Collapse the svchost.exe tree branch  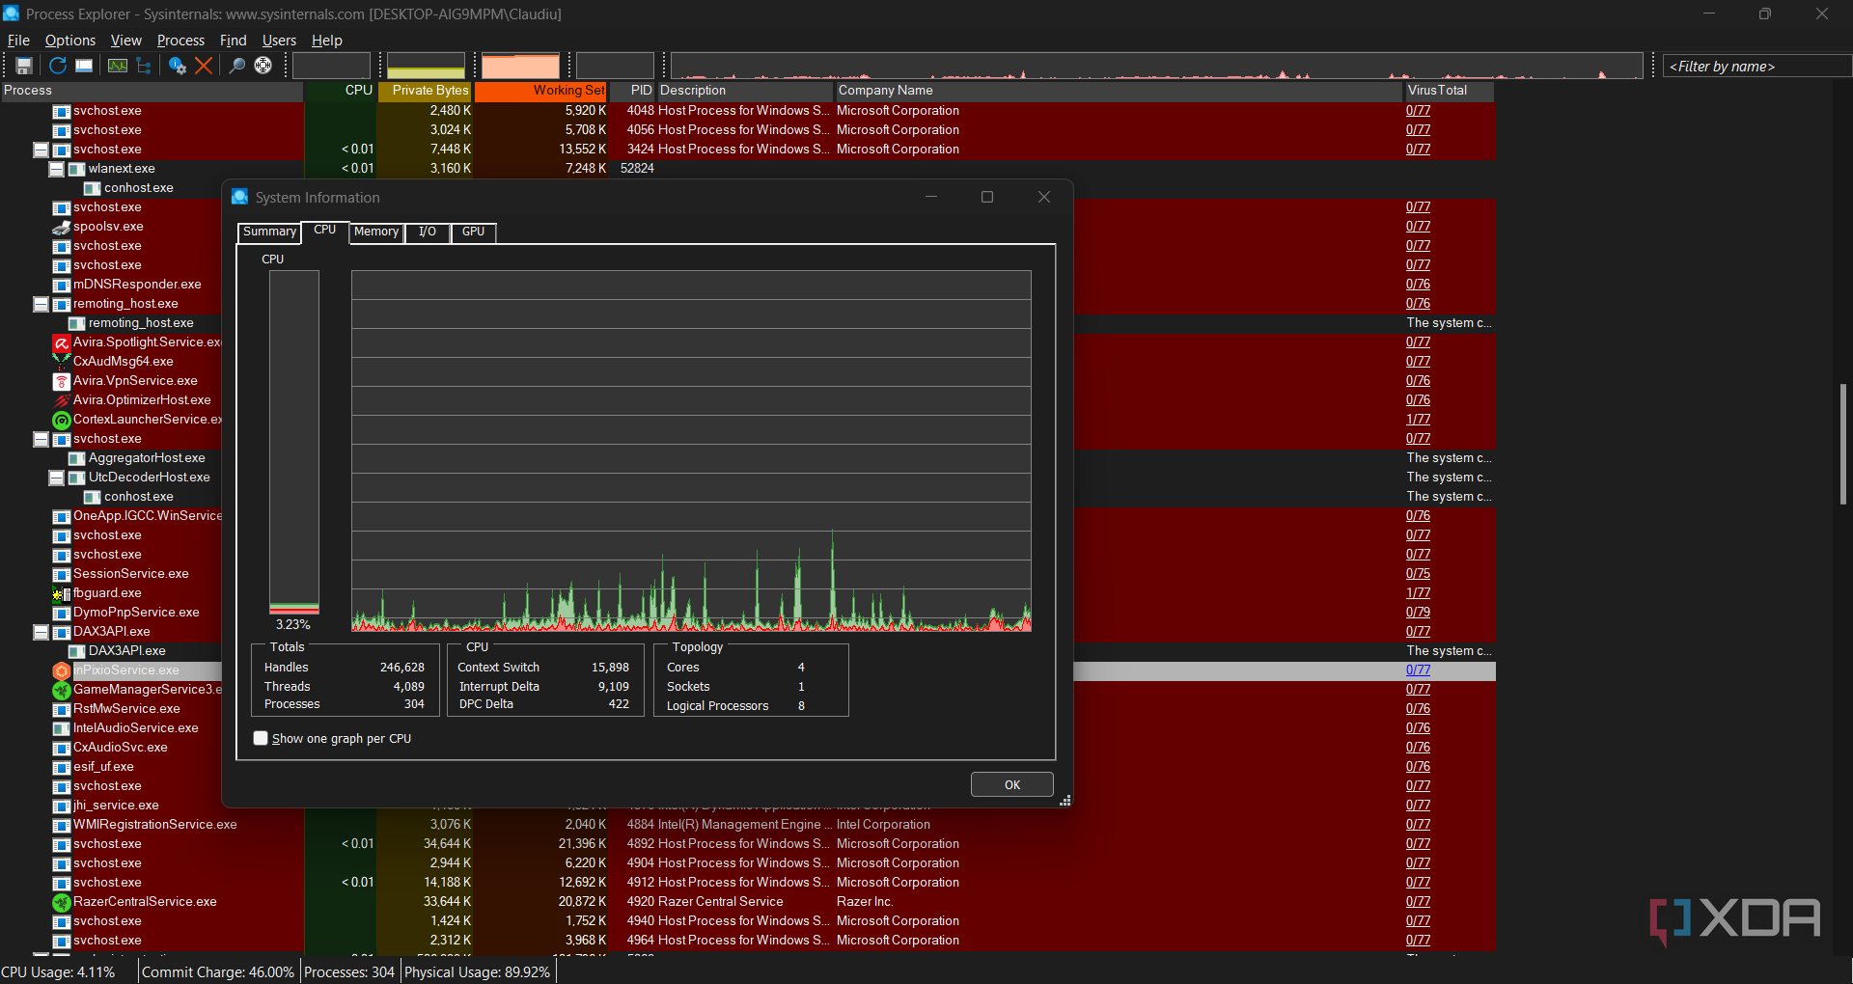pyautogui.click(x=41, y=150)
